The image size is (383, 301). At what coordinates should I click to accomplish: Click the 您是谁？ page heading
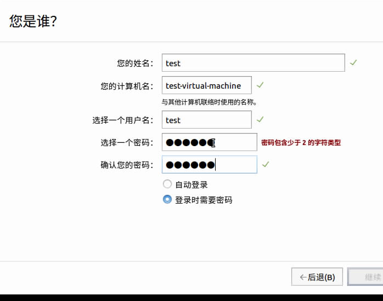point(33,21)
